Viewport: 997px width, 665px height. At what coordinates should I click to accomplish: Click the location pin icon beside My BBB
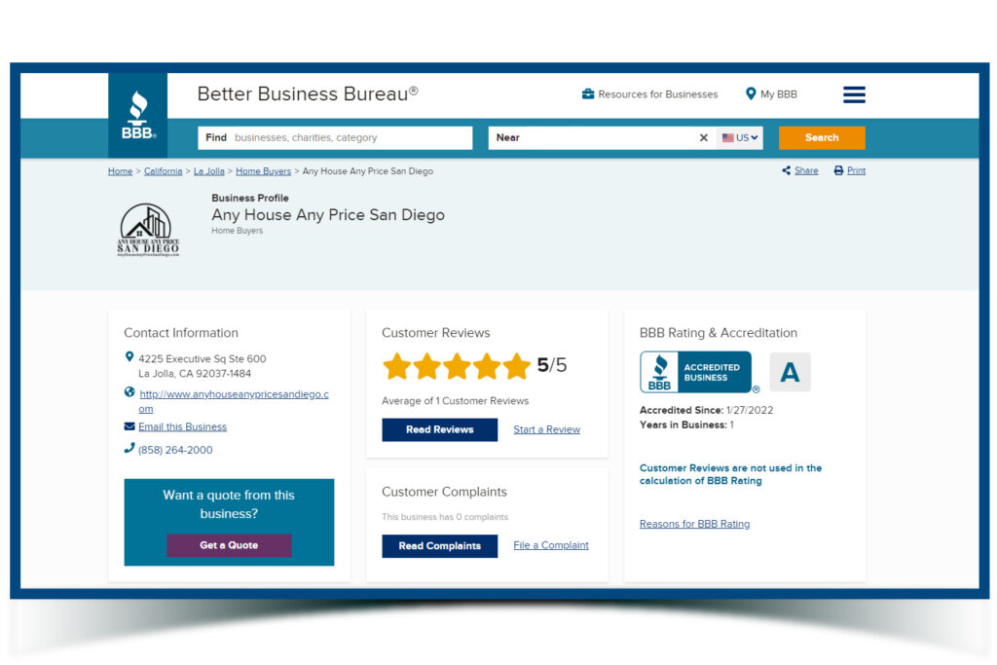click(751, 94)
